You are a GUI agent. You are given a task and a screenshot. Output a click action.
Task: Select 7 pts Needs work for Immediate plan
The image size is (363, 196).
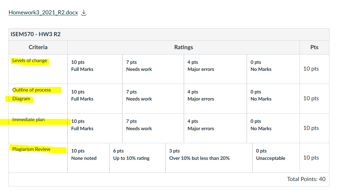click(153, 128)
